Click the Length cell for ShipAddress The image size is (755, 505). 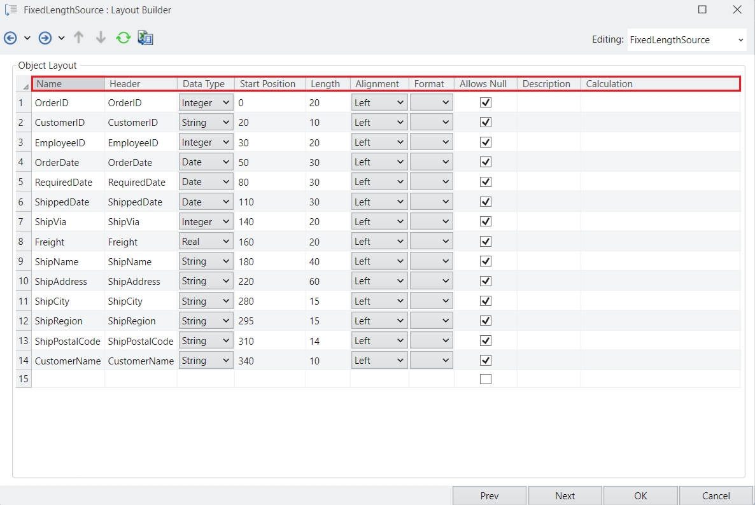pos(327,281)
